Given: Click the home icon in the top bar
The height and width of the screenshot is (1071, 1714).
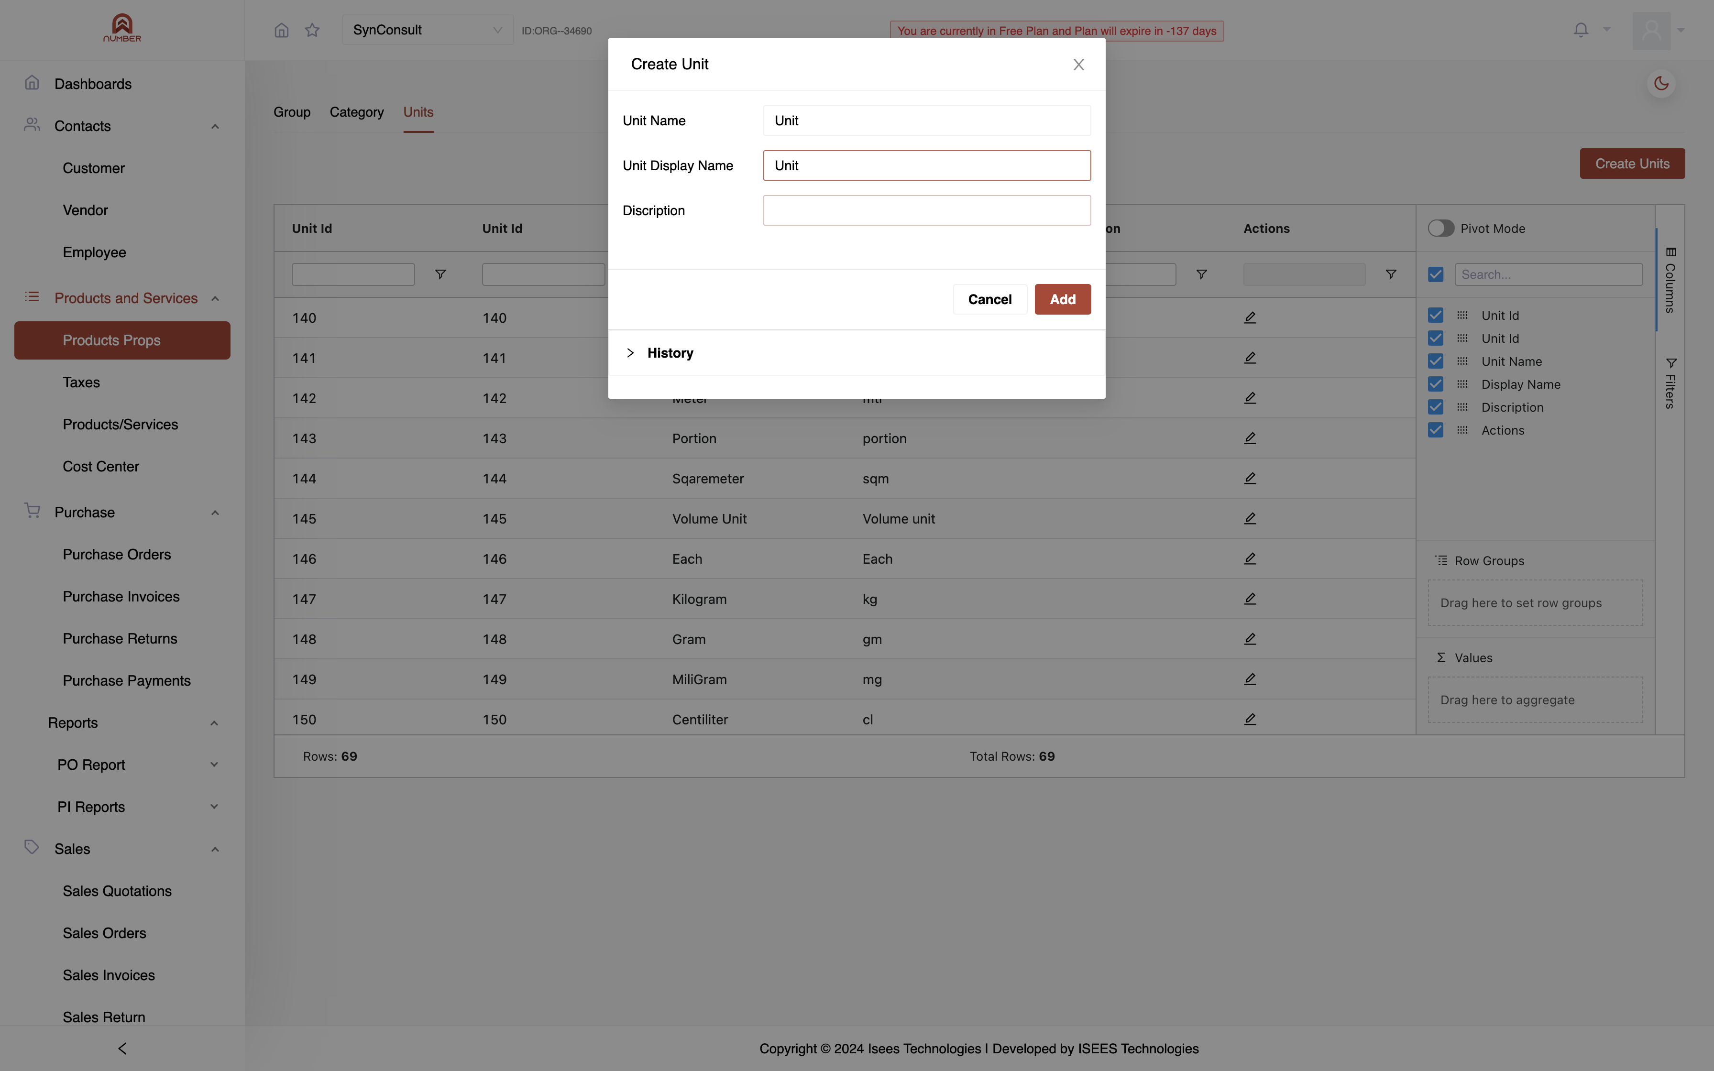Looking at the screenshot, I should 281,30.
